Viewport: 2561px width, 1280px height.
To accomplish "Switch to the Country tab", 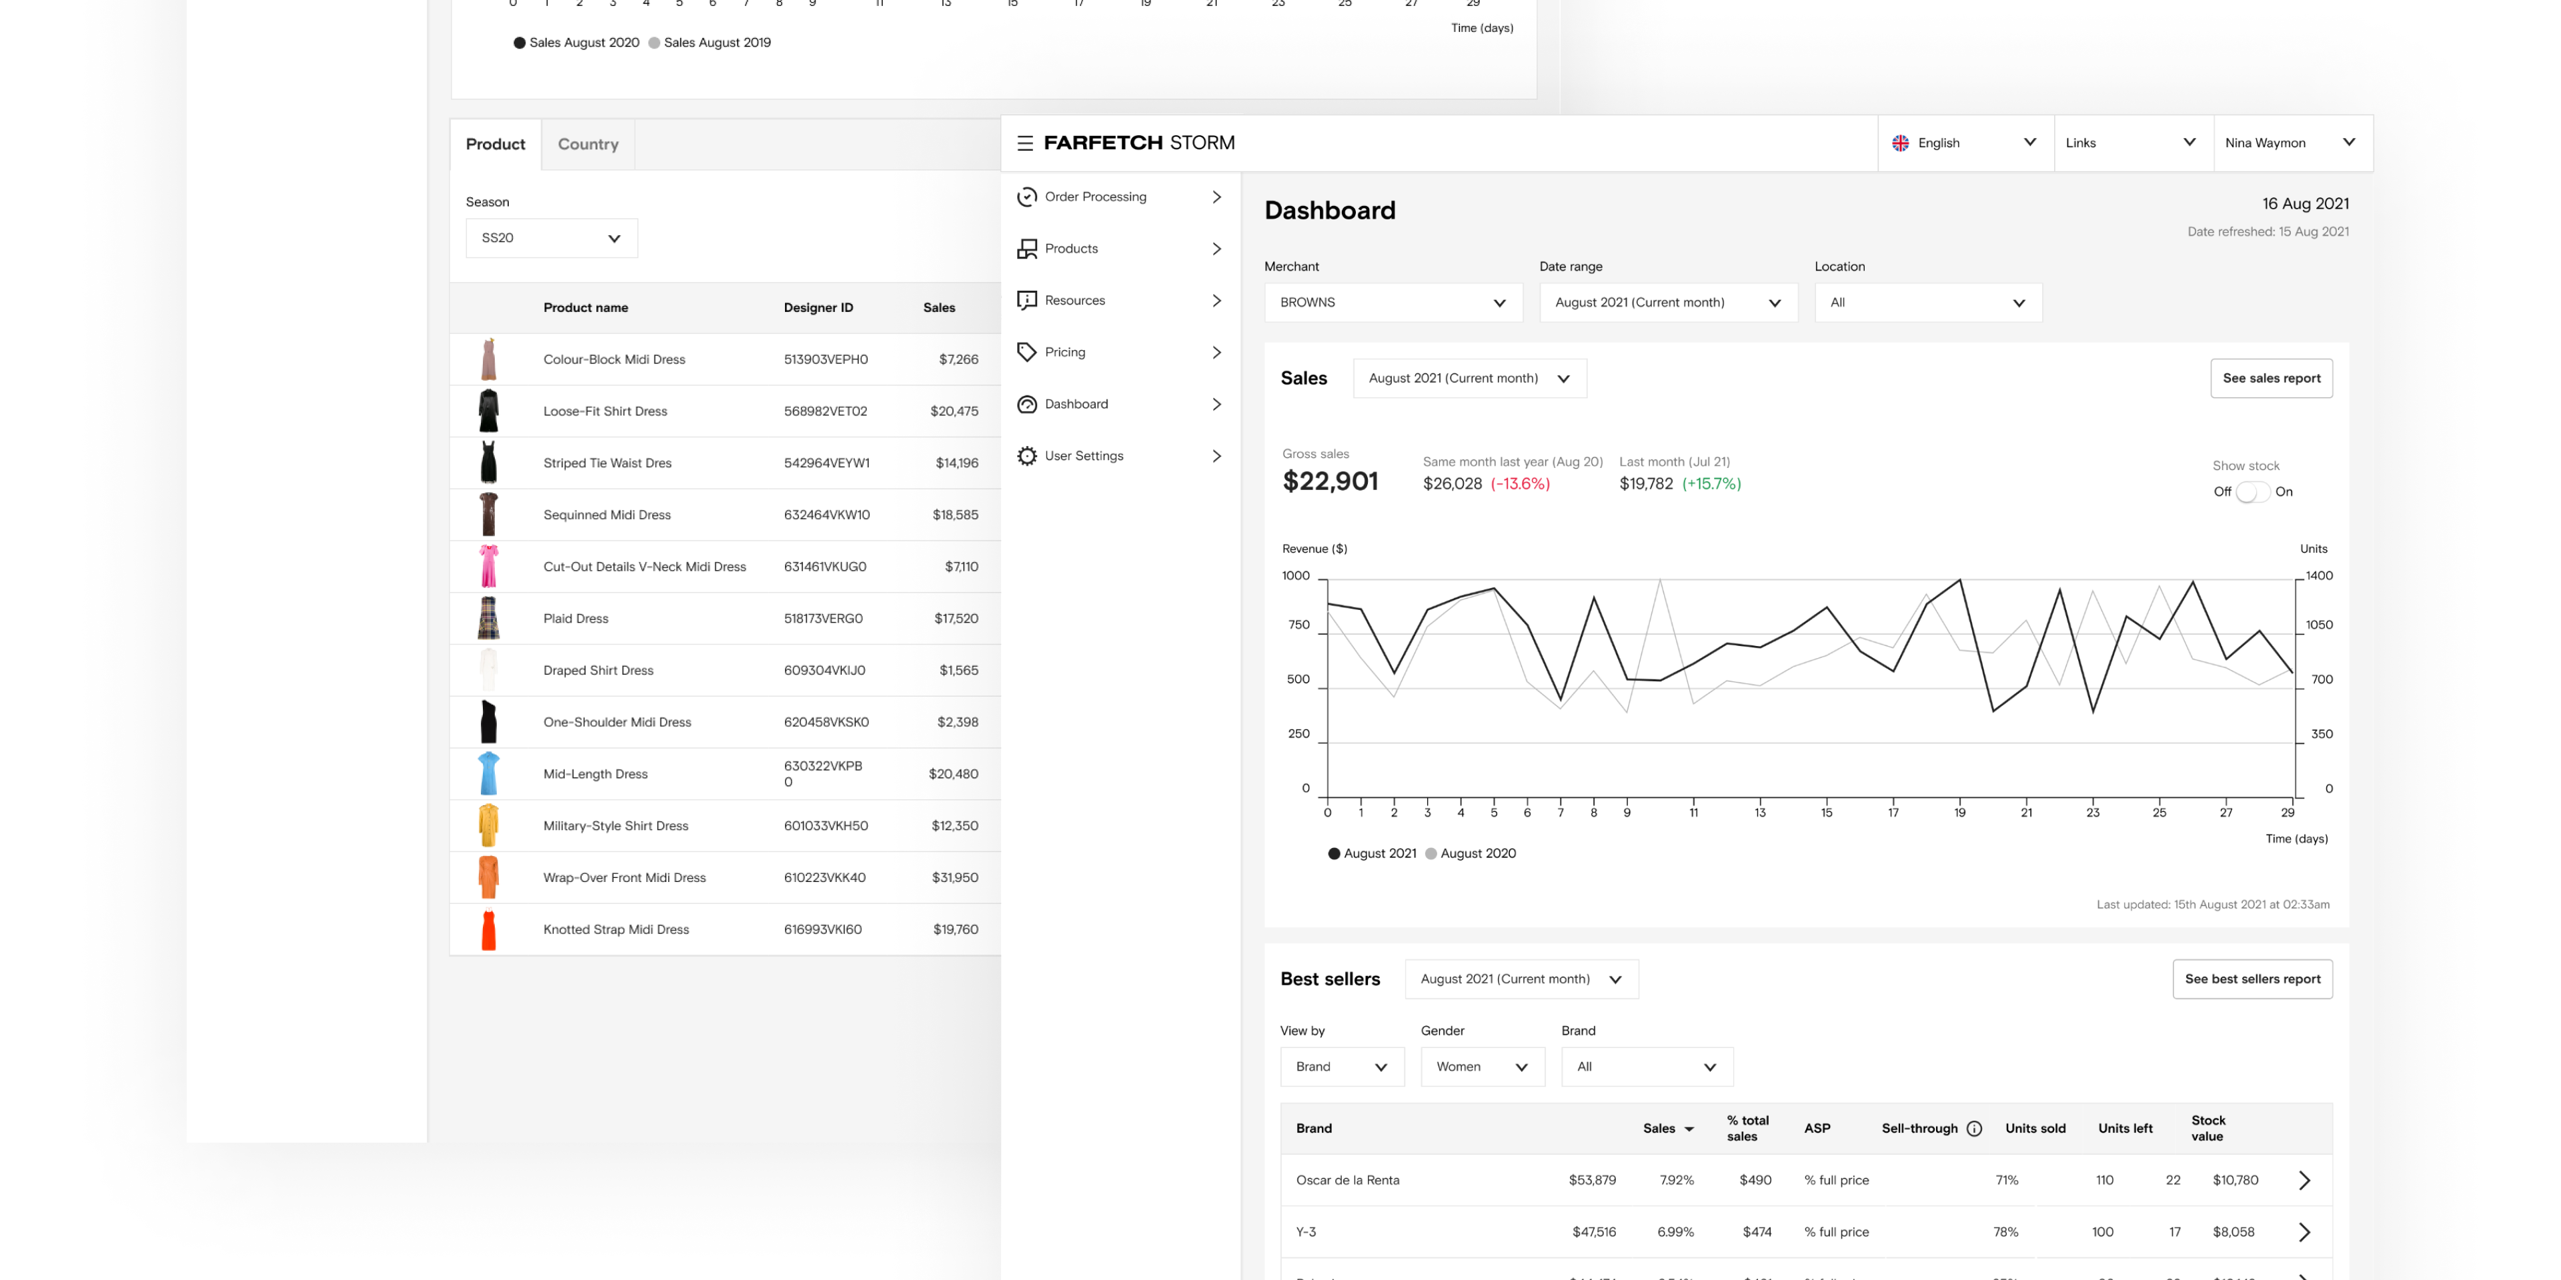I will [588, 144].
